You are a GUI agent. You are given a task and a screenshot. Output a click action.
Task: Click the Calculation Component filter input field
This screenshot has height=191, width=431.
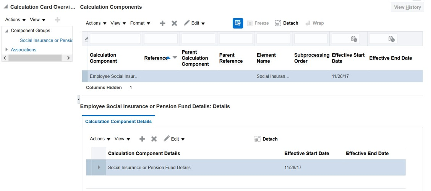pyautogui.click(x=115, y=39)
